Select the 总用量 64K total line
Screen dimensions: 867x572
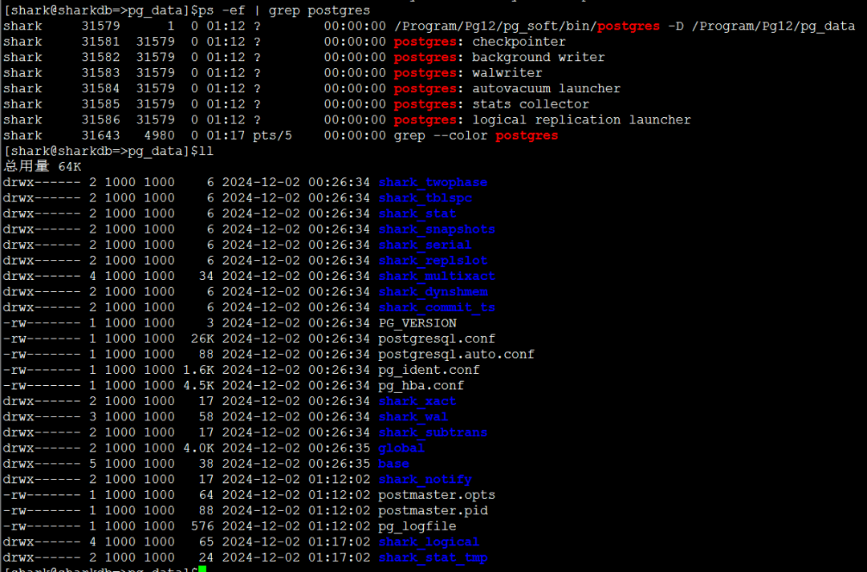[43, 166]
